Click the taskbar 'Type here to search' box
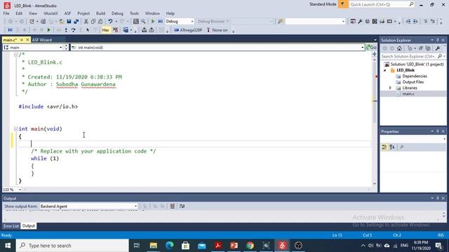Screen dimensions: 449x252 72,246
